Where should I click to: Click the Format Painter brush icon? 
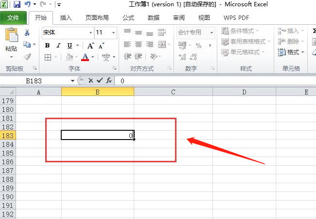[x=27, y=57]
